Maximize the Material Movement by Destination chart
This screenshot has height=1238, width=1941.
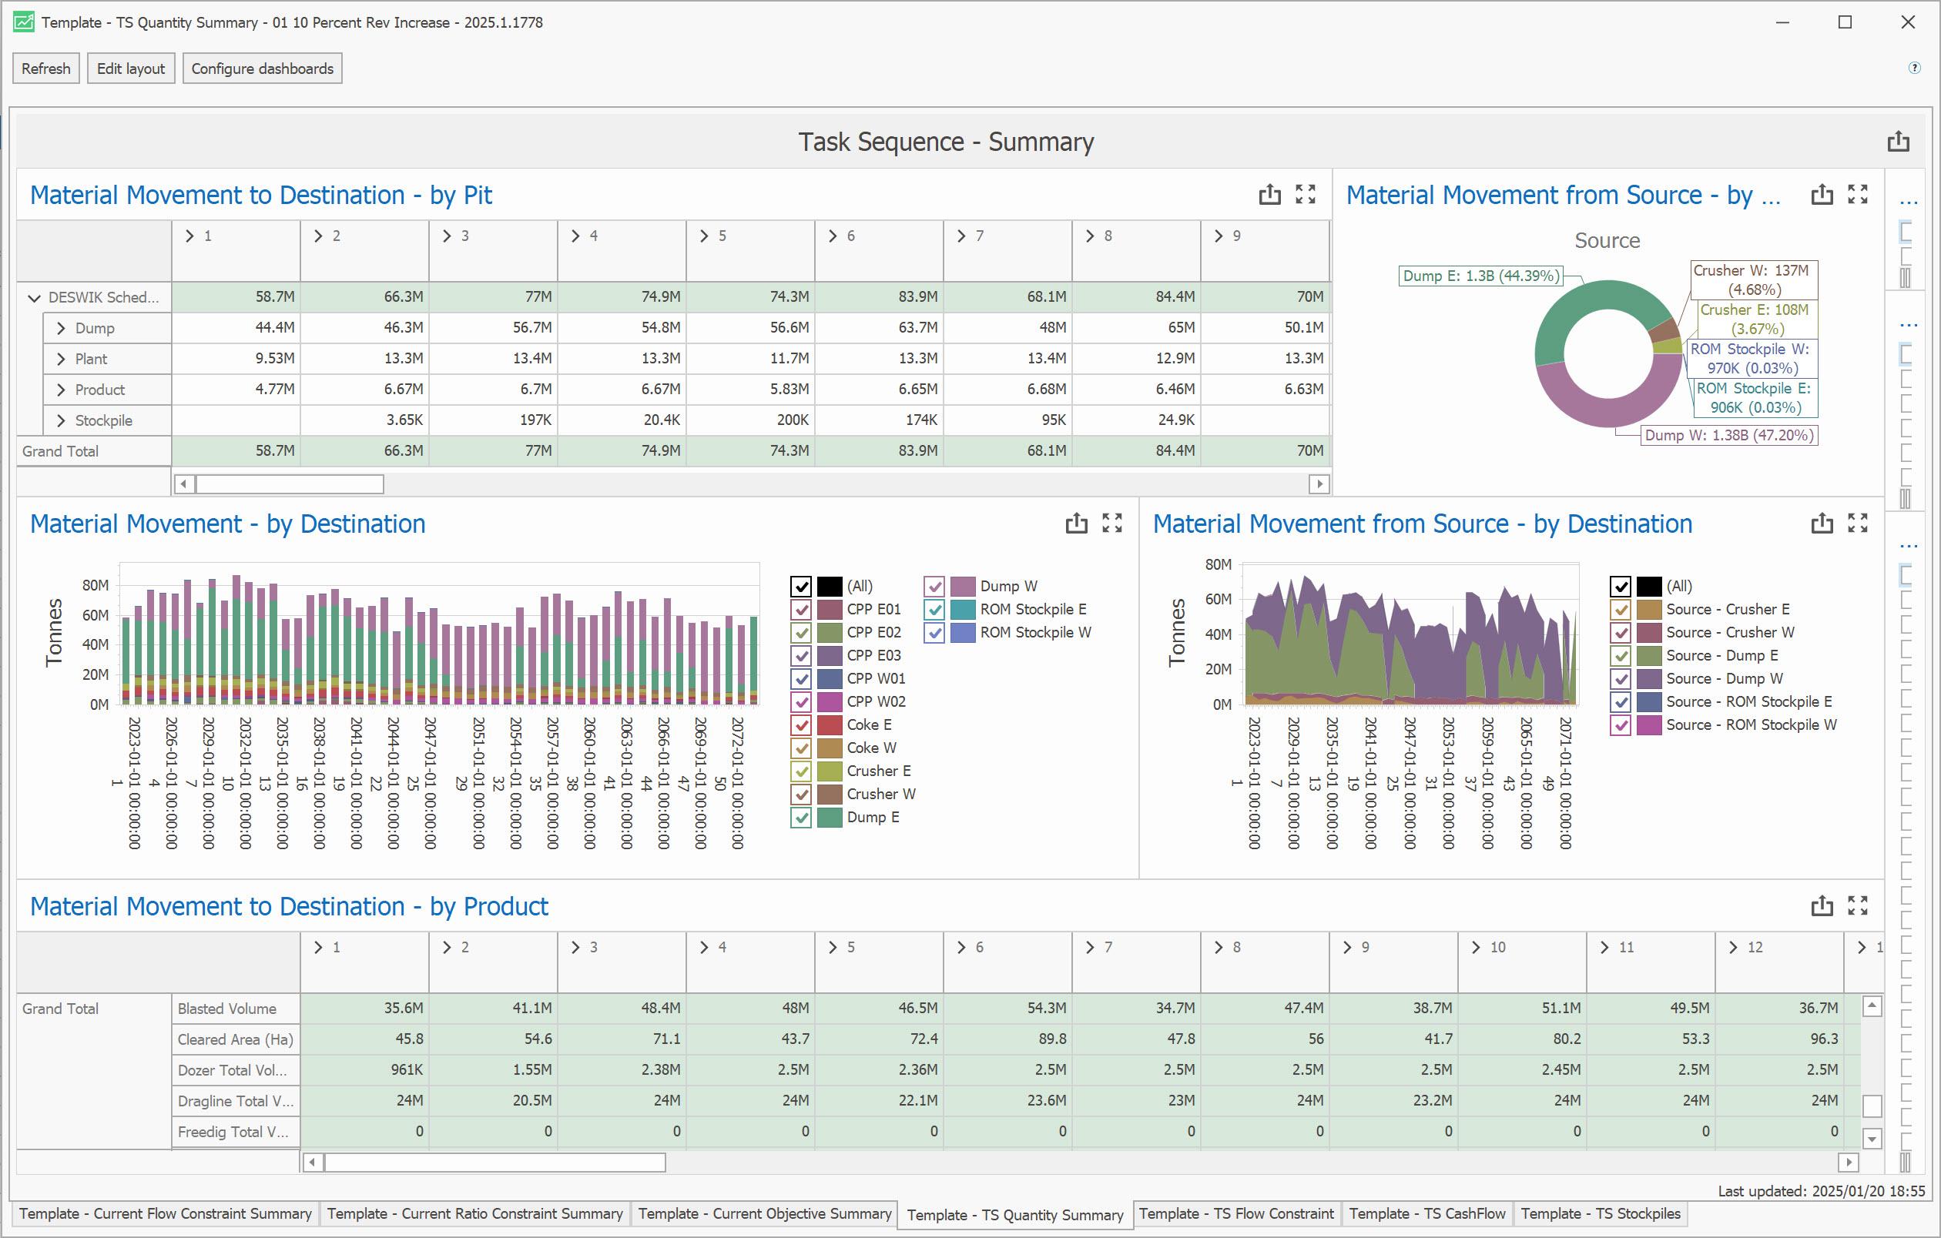(x=1112, y=524)
